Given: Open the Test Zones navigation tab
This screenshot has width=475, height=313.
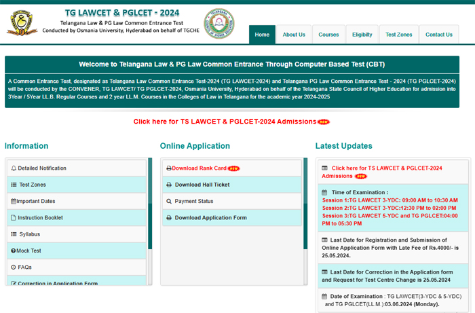Looking at the screenshot, I should coord(399,35).
